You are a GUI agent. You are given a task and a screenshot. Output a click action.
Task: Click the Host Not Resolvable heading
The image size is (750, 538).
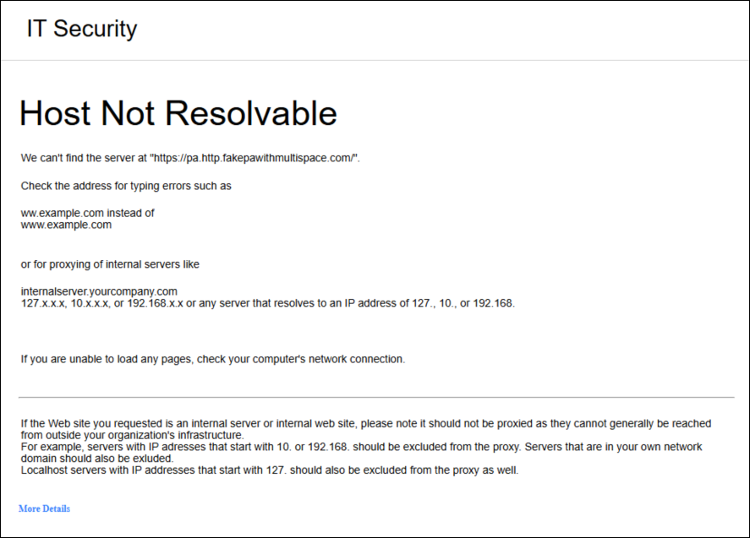pyautogui.click(x=178, y=113)
